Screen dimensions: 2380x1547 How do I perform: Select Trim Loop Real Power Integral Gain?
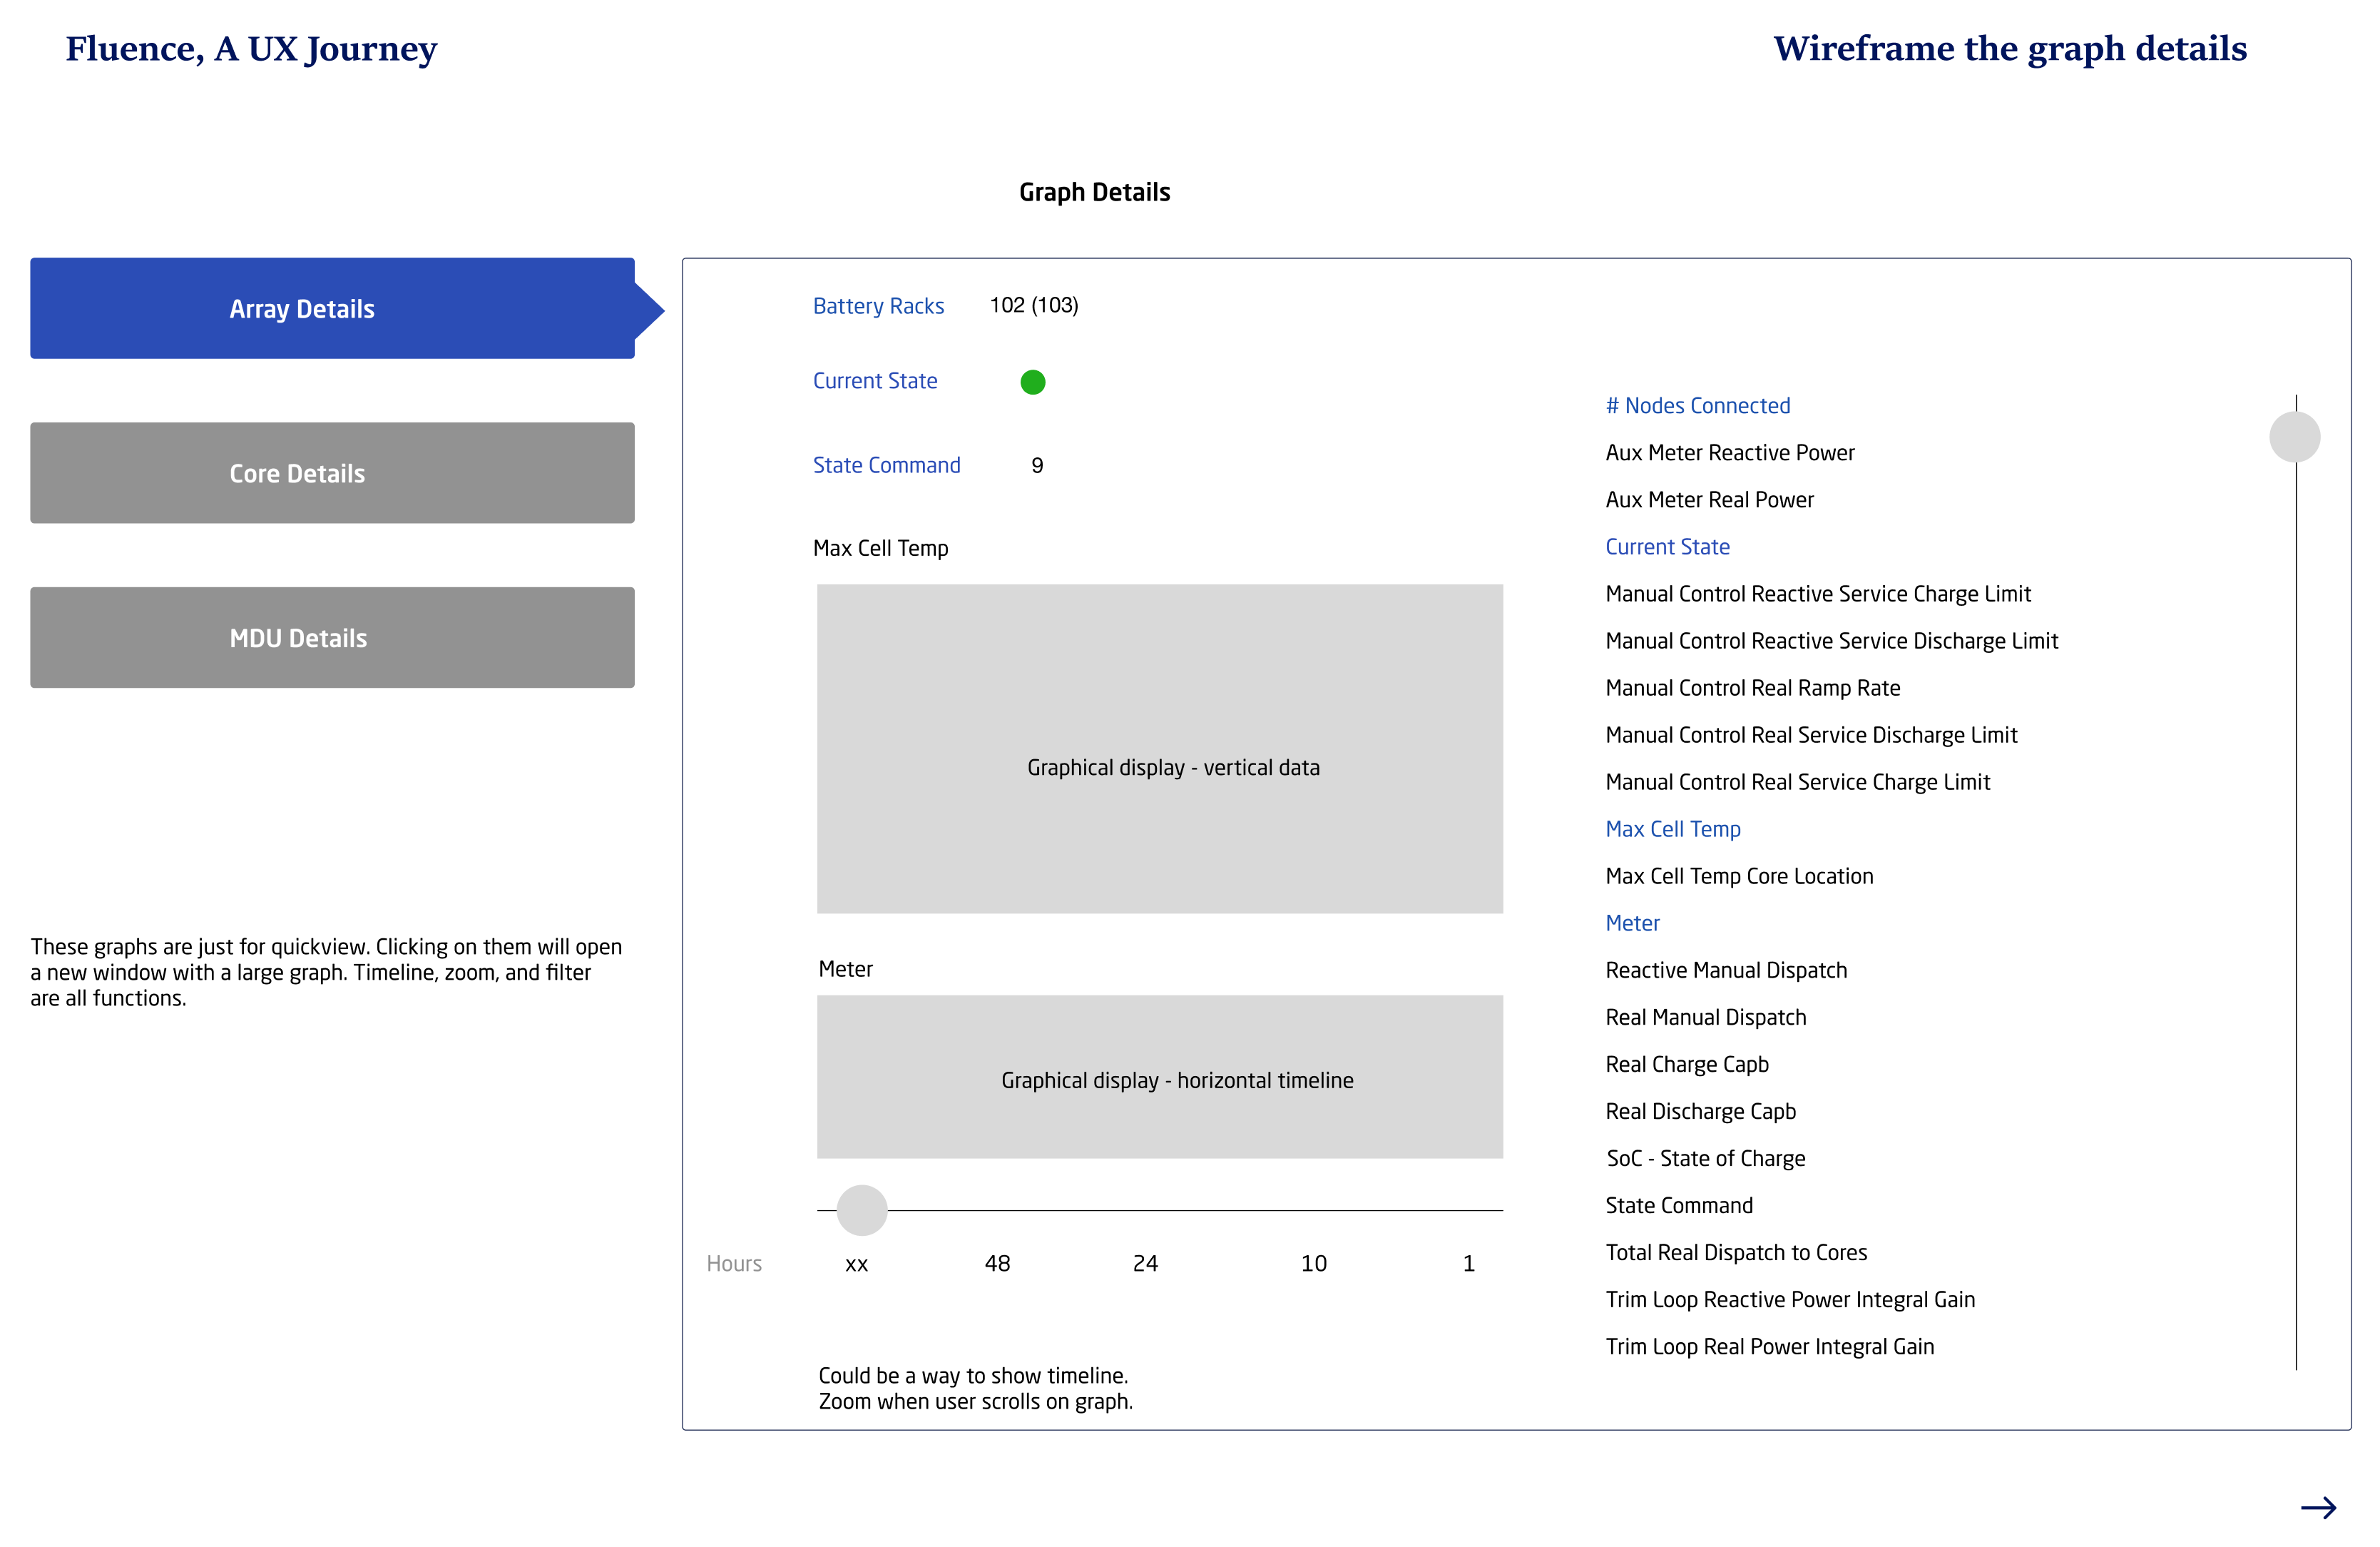1769,1347
